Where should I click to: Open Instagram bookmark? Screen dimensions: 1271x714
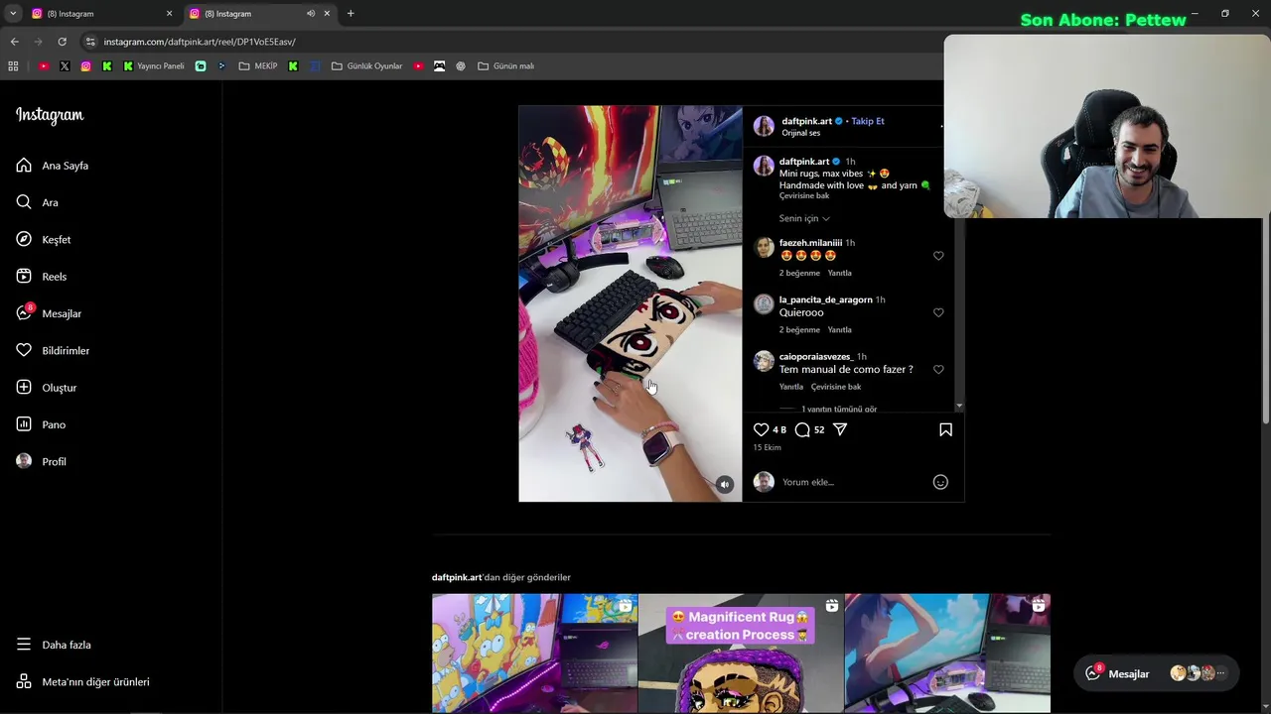click(x=85, y=66)
